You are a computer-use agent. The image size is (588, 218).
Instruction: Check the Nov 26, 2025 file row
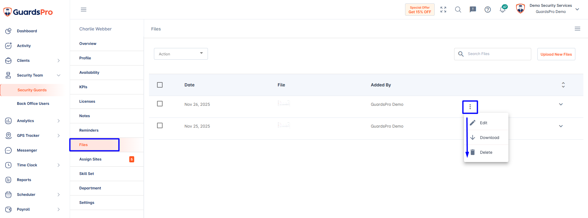160,104
